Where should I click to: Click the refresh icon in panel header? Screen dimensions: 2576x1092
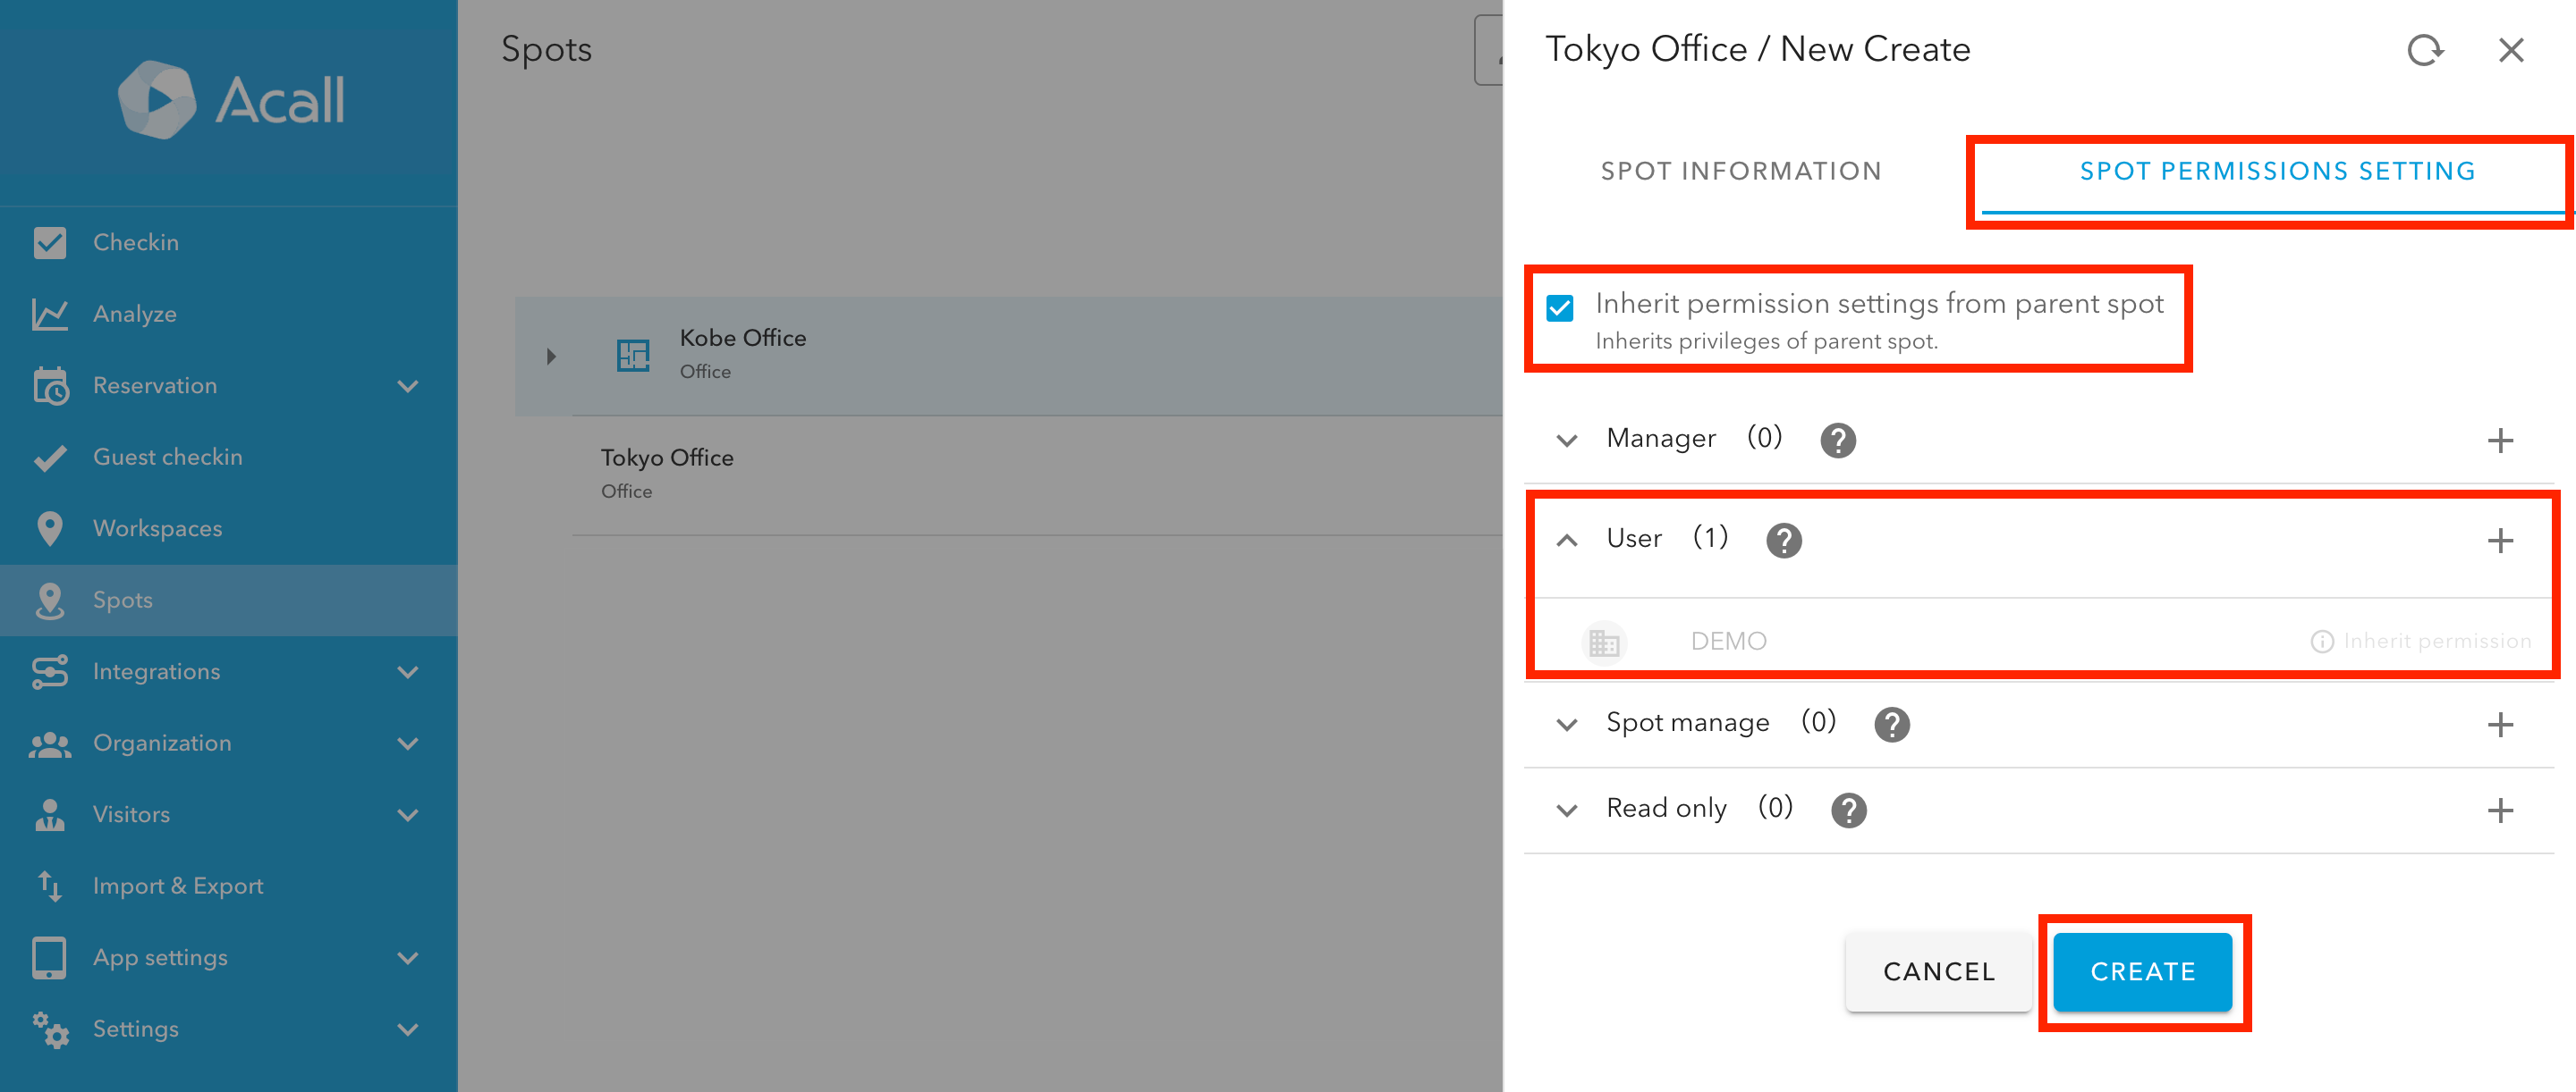(2424, 50)
